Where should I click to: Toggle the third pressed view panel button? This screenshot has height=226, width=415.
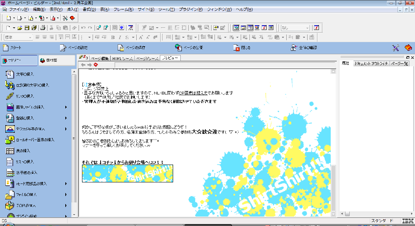(250, 28)
